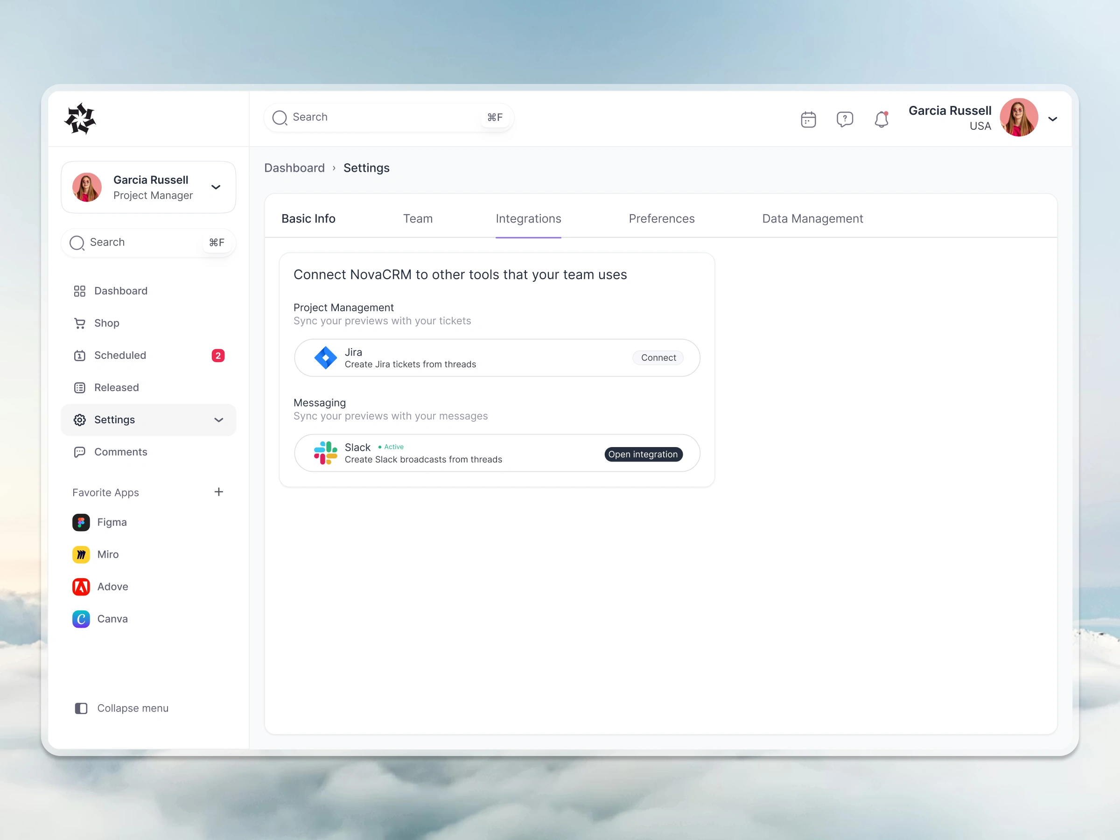Click 'Create Slack broadcasts from threads' text
Screen dimensions: 1120x840
[423, 460]
